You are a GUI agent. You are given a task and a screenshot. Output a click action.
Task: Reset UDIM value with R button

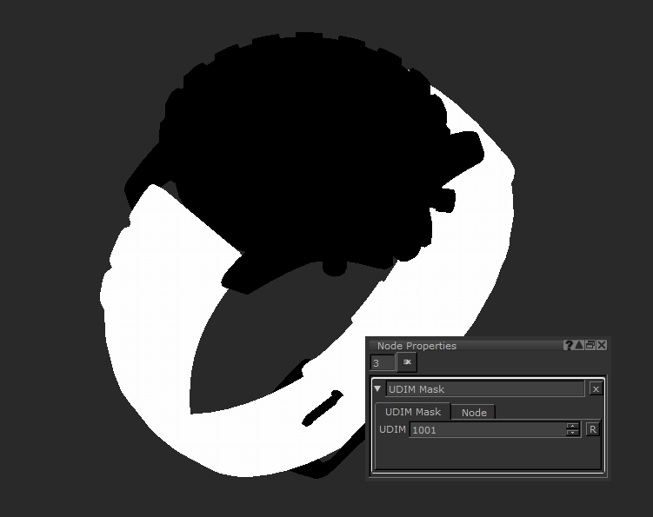[x=592, y=429]
